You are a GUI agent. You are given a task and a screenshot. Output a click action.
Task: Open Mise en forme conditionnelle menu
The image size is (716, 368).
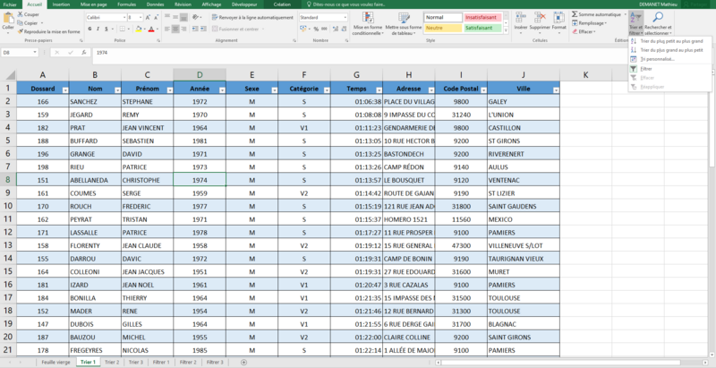tap(367, 24)
